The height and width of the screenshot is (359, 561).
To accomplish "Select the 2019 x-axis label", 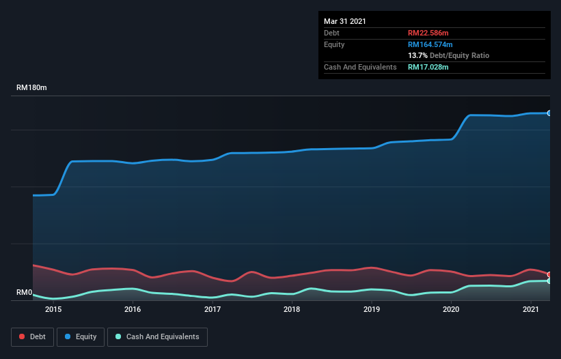I will pyautogui.click(x=372, y=309).
